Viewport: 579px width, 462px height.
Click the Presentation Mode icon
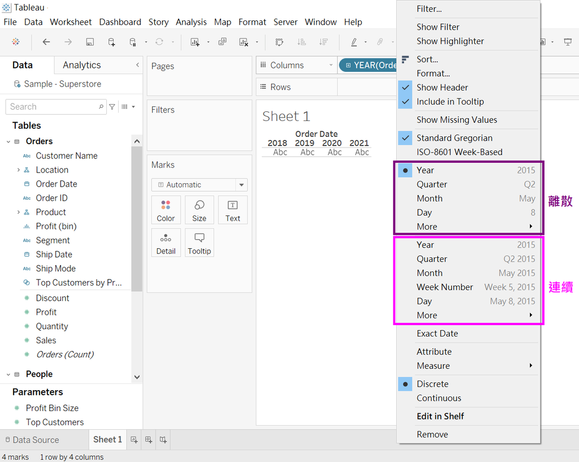568,42
